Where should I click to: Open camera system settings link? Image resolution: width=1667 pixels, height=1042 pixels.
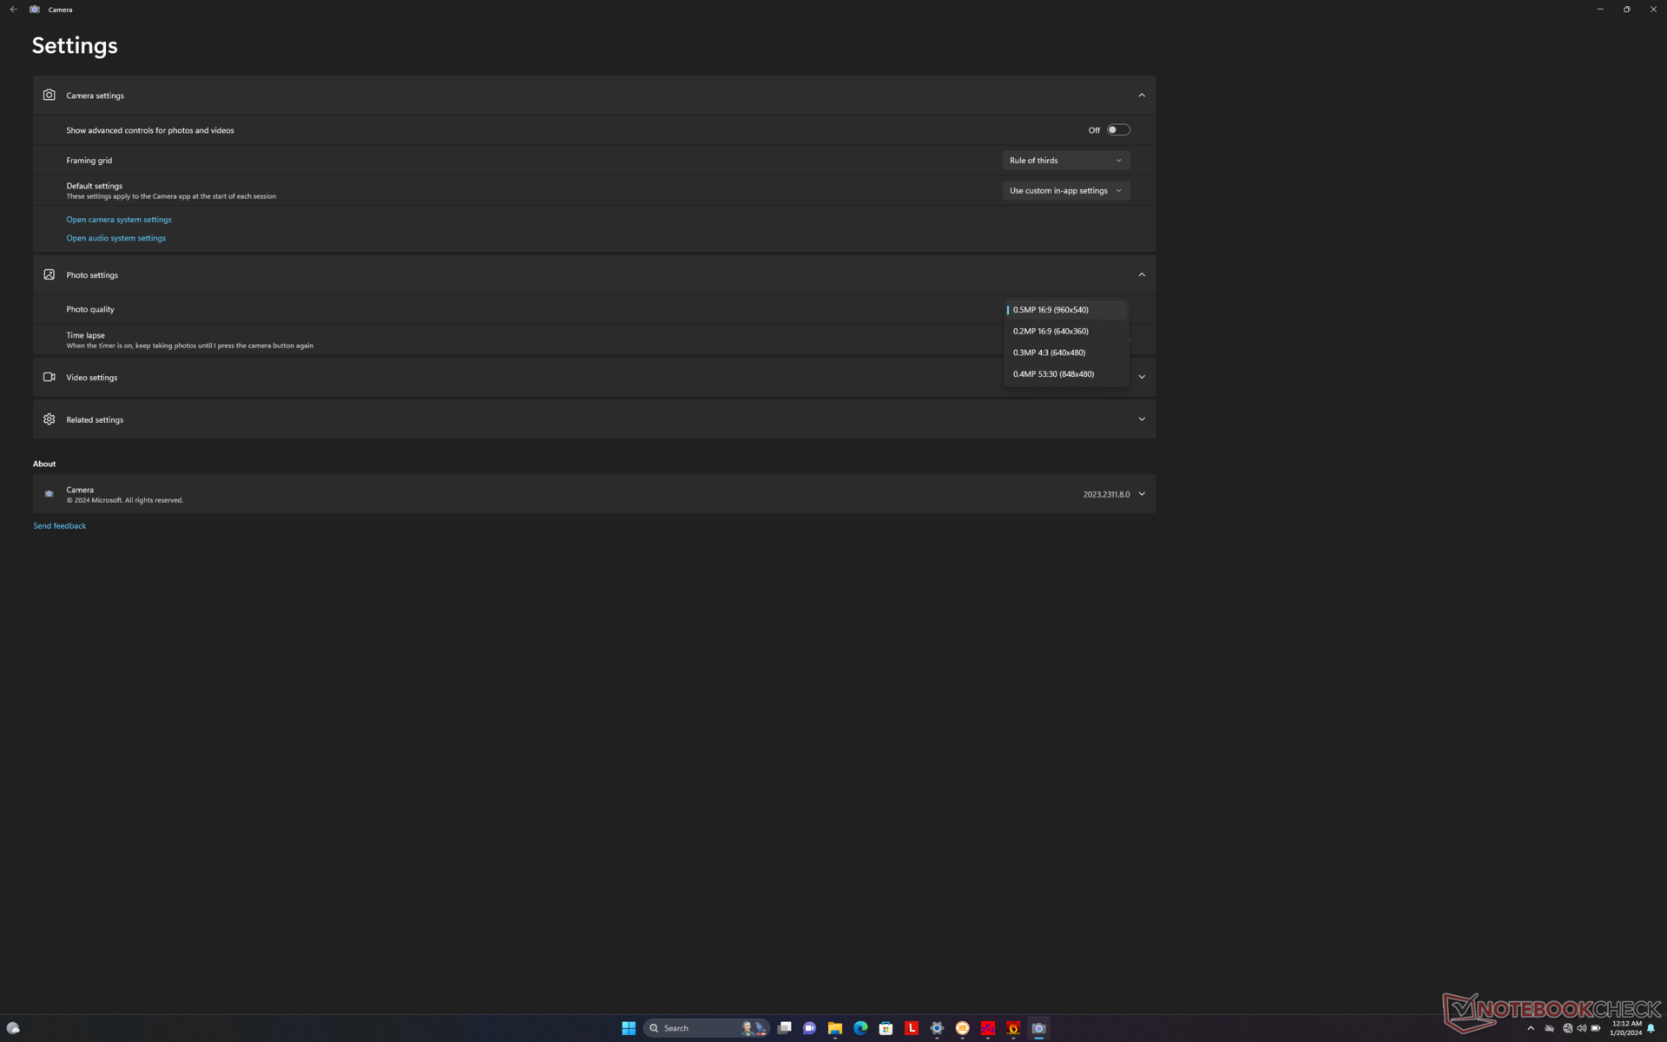coord(119,220)
